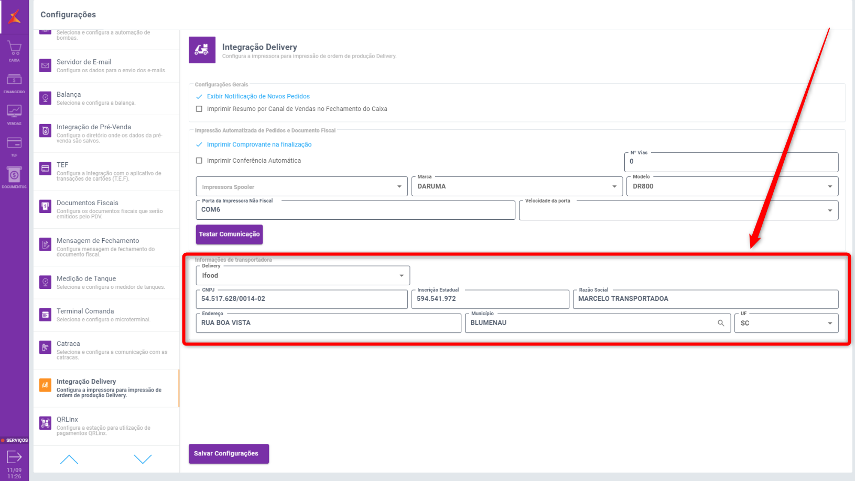Click the TEF settings list icon
Screen dimensions: 855x481
point(46,169)
